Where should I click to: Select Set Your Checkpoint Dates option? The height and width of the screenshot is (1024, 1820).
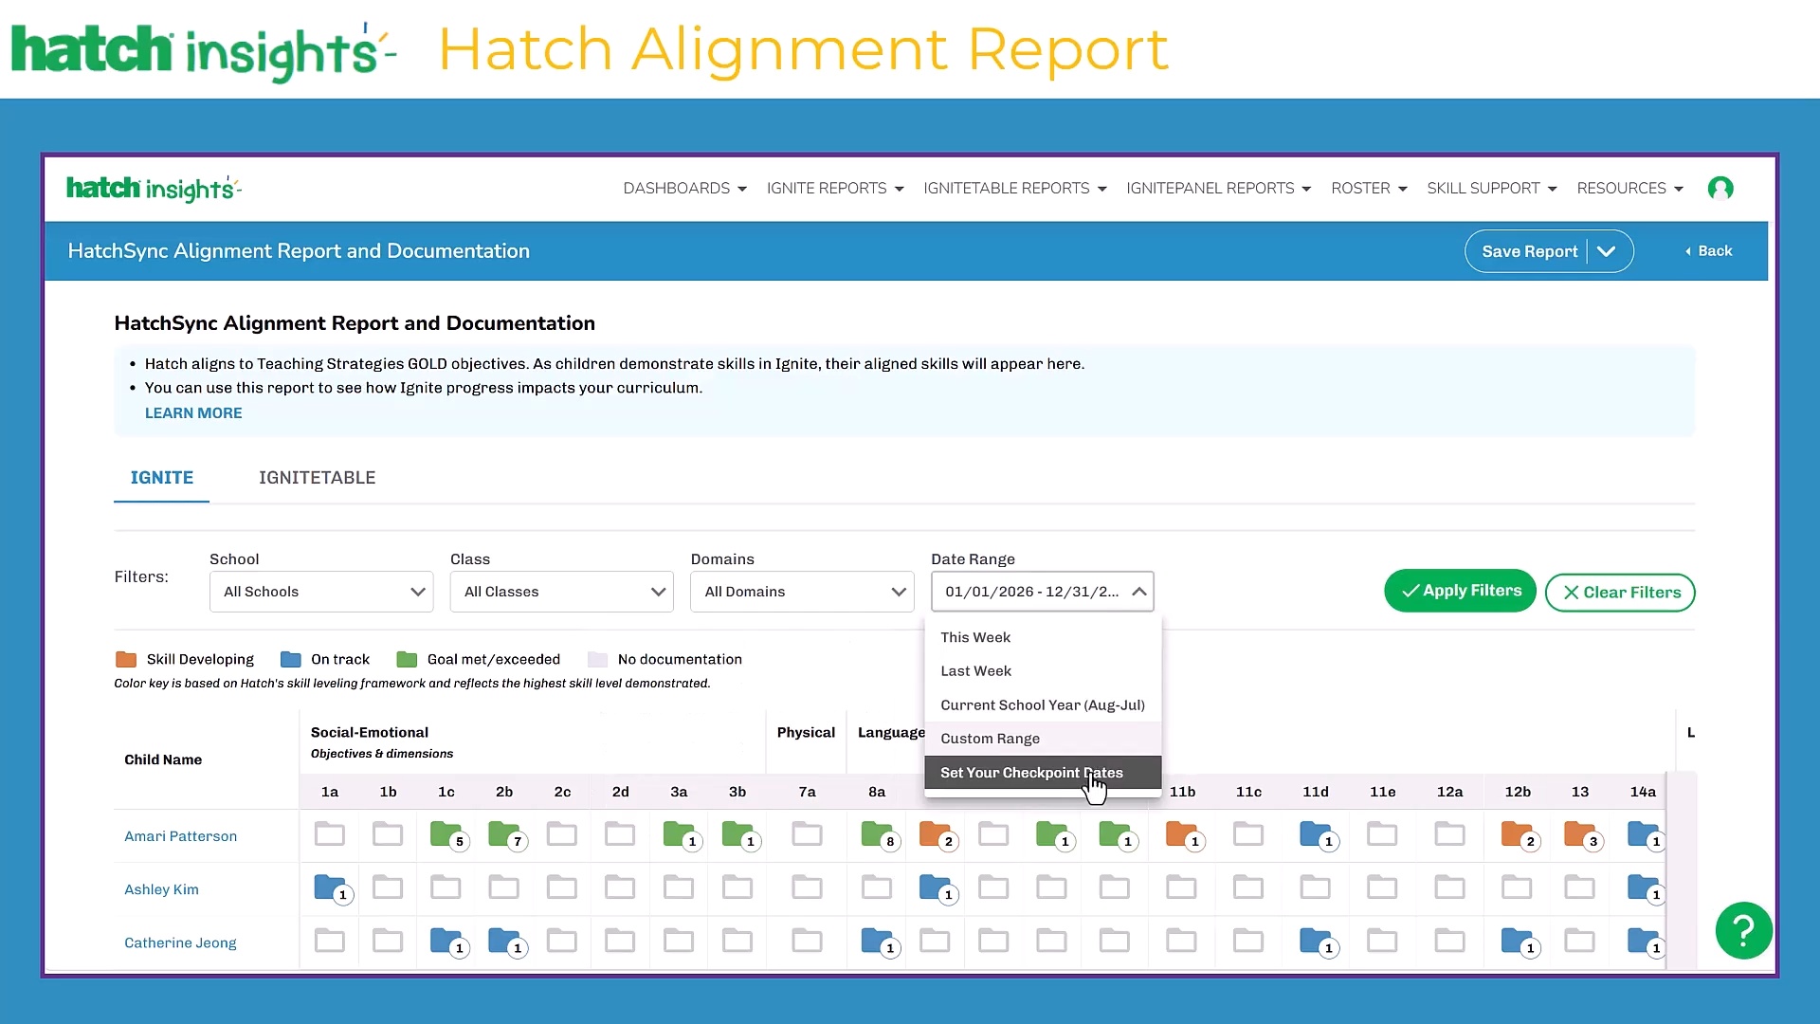pos(1043,773)
